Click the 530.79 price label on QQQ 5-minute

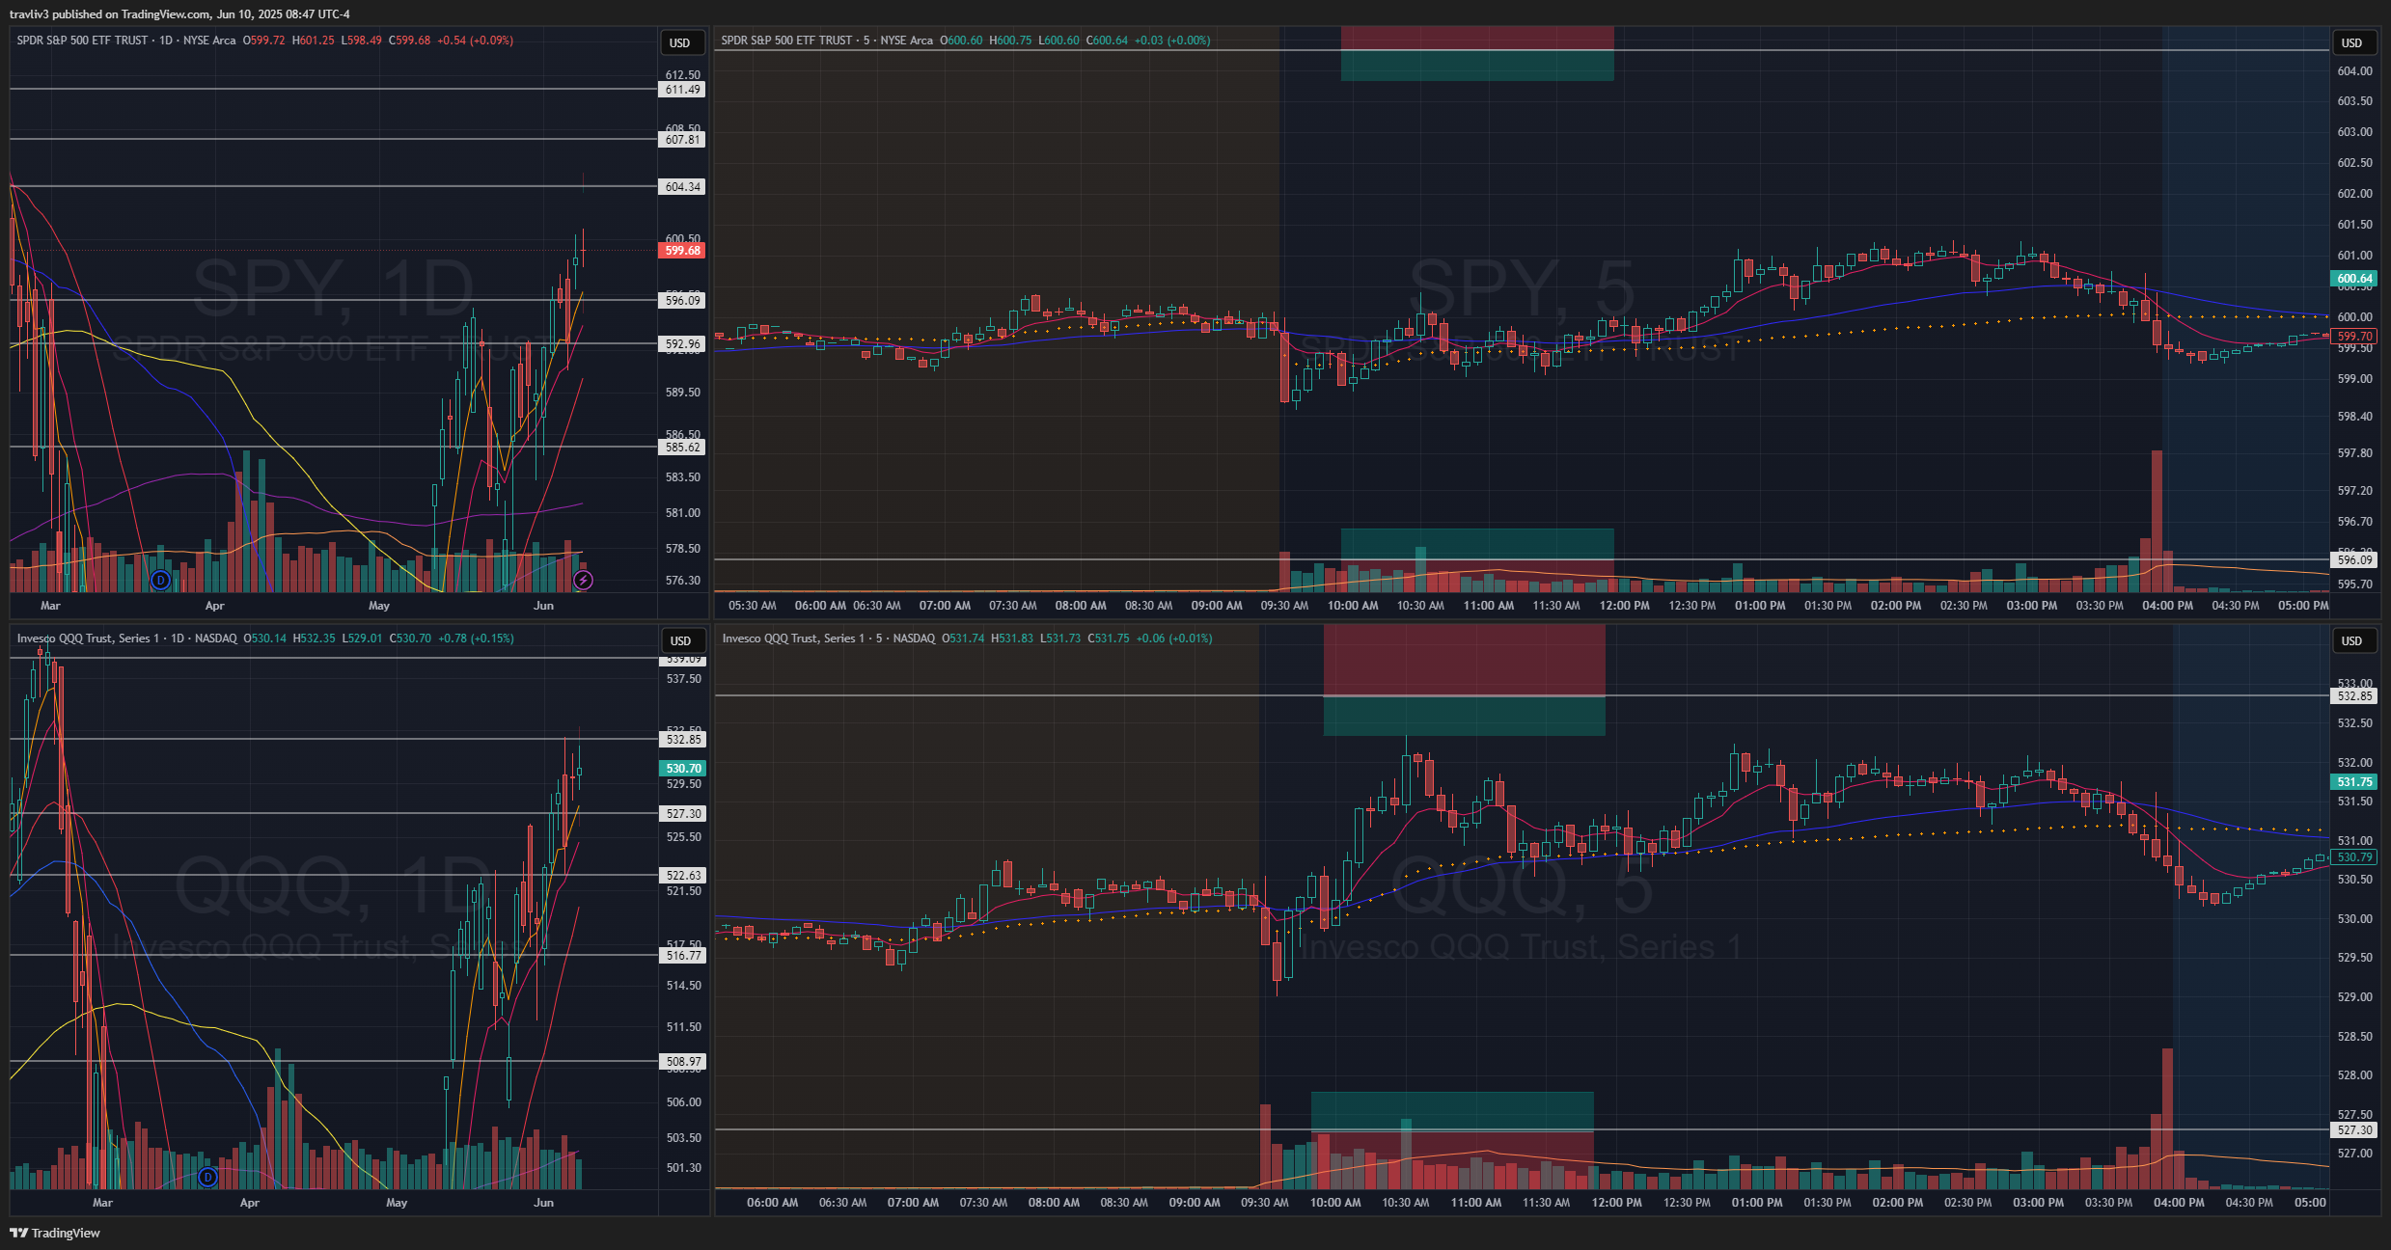tap(2354, 857)
